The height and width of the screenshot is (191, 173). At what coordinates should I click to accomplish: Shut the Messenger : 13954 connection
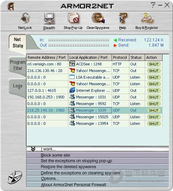(154, 124)
